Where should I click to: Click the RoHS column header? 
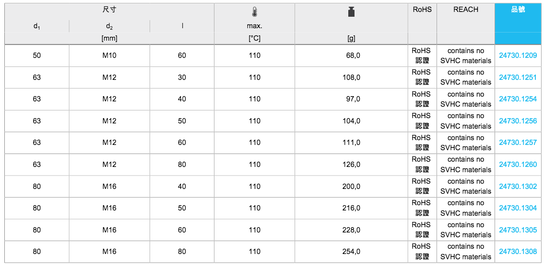422,10
